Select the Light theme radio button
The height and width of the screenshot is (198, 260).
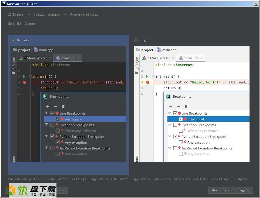click(136, 40)
